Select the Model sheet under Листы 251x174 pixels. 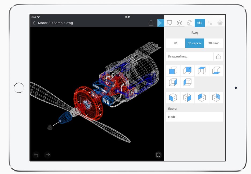coord(195,117)
